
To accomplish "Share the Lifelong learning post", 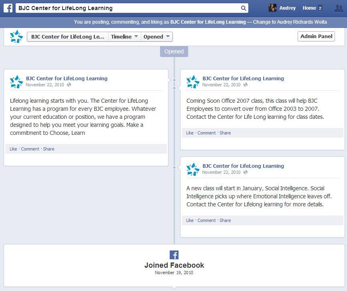I will coord(49,149).
